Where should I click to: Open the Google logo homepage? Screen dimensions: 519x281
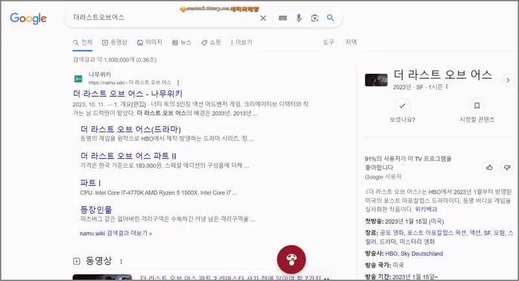coord(28,18)
